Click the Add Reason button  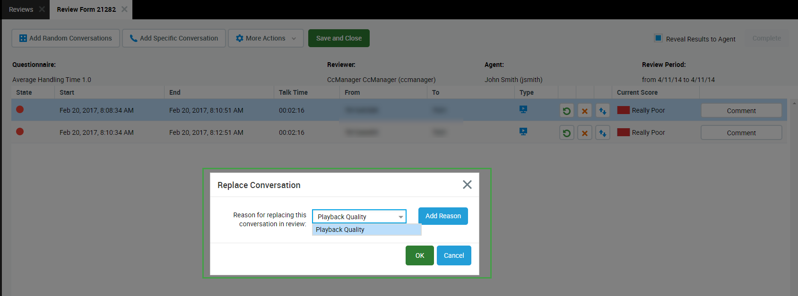tap(443, 216)
